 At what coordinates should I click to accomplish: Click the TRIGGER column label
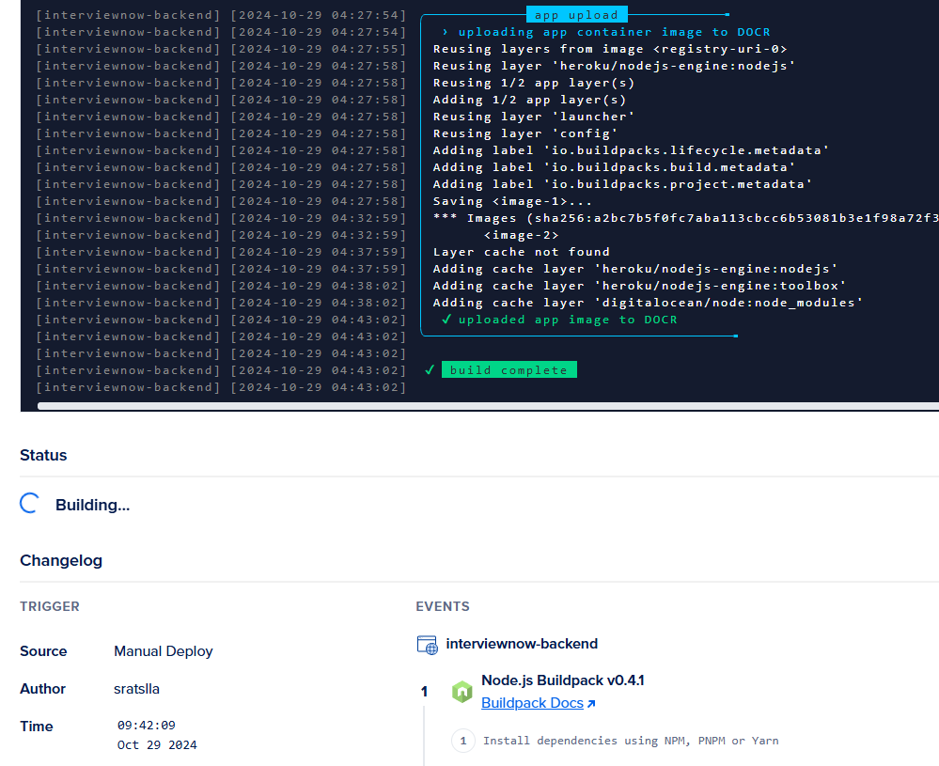click(x=50, y=606)
